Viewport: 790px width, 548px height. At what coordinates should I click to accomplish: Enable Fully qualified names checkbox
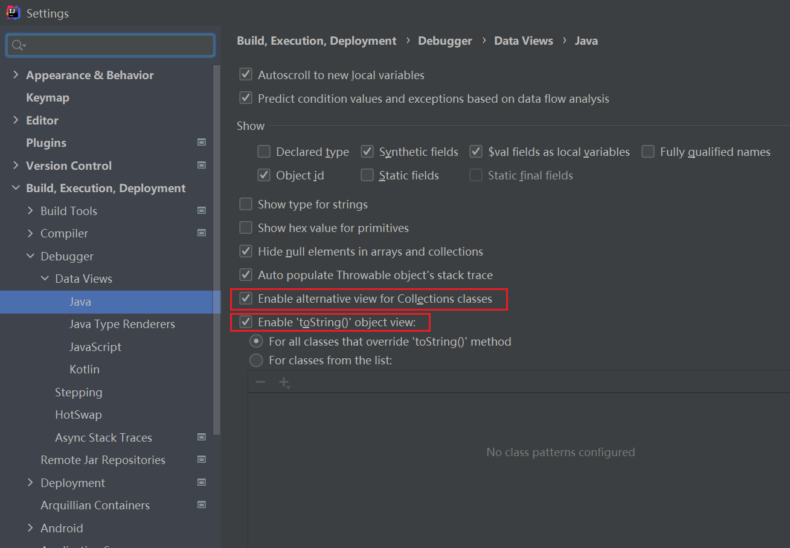tap(648, 152)
